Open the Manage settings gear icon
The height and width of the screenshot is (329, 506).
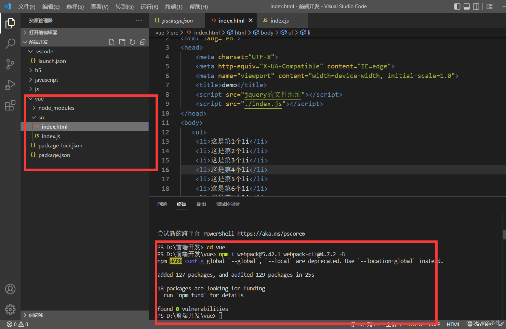click(x=10, y=310)
